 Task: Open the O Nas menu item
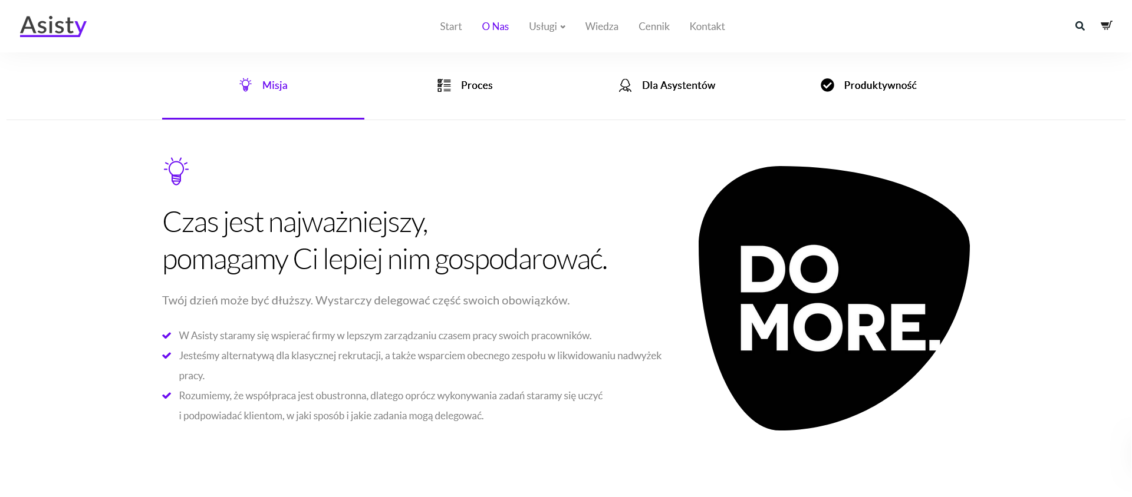(495, 26)
